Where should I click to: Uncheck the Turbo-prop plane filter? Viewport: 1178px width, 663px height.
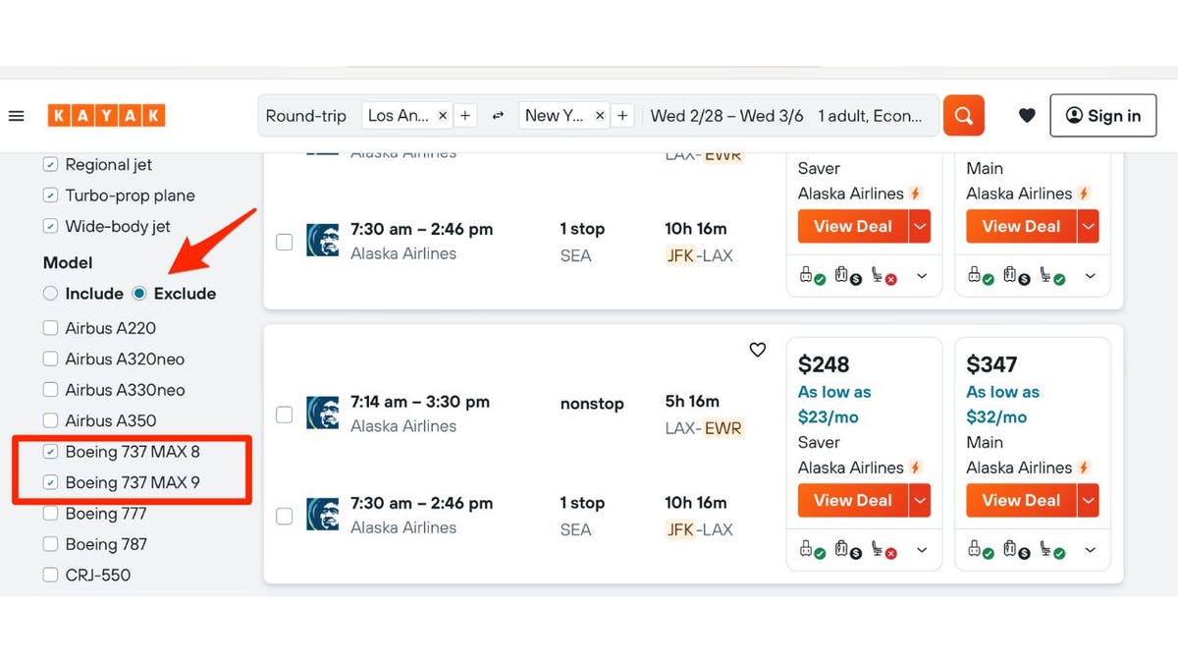(50, 195)
